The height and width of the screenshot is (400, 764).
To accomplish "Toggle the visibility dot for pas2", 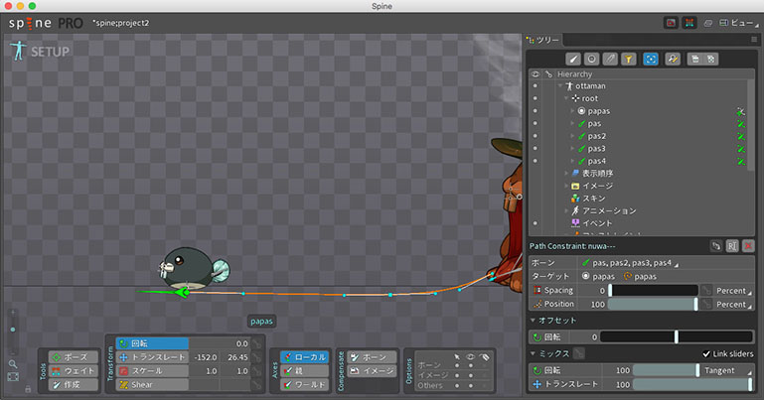I will pos(535,136).
